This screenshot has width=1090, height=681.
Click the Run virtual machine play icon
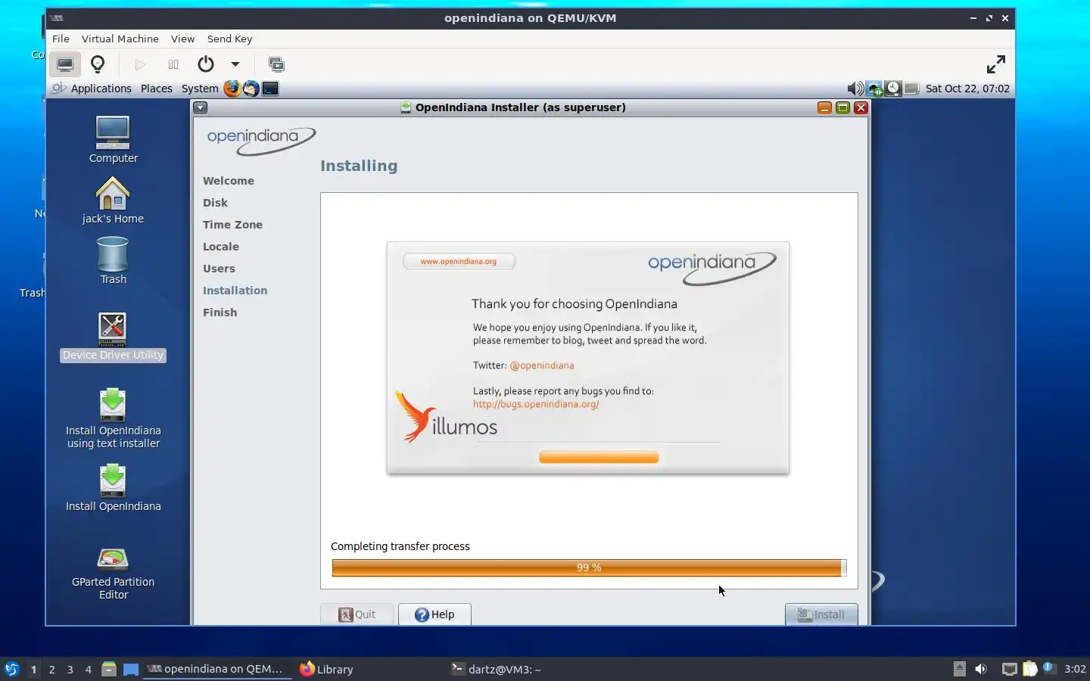pos(140,64)
